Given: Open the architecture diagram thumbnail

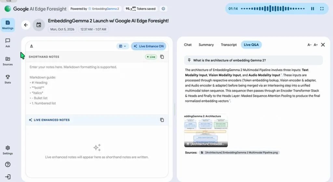Looking at the screenshot, I should (x=206, y=131).
